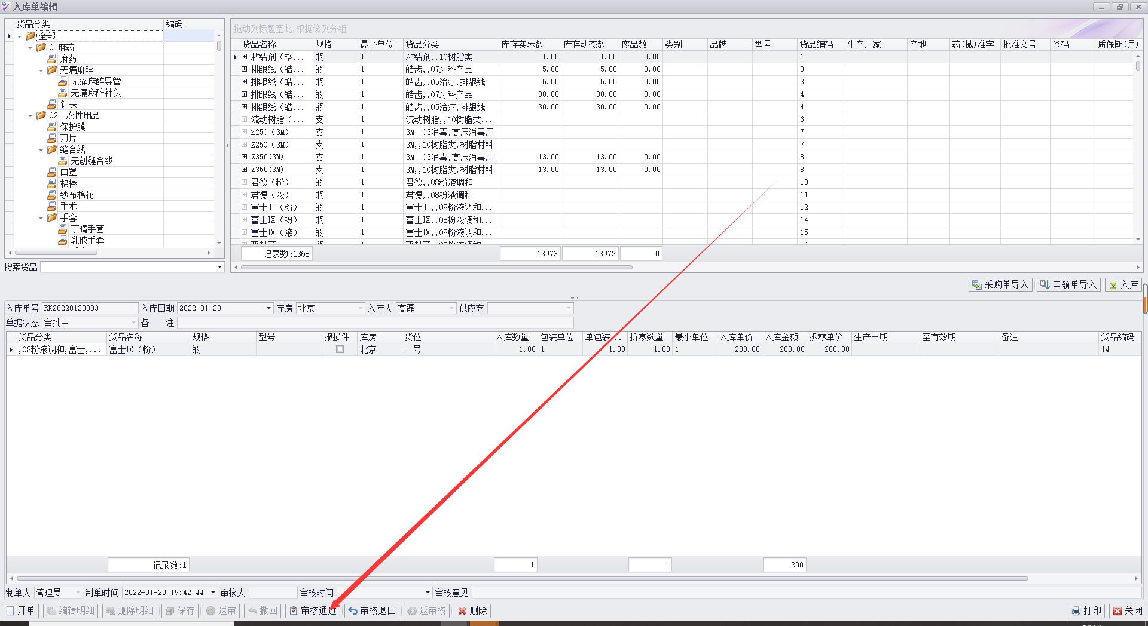
Task: Click the 送审 submit for review button
Action: click(x=221, y=610)
